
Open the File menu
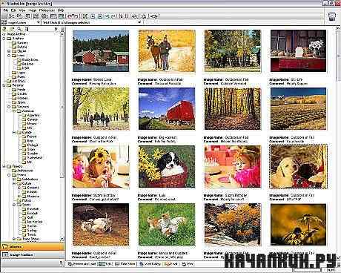coord(5,10)
